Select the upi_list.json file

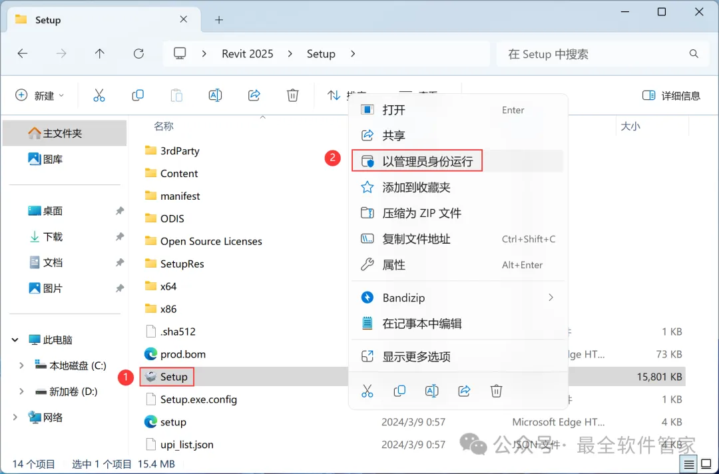179,444
